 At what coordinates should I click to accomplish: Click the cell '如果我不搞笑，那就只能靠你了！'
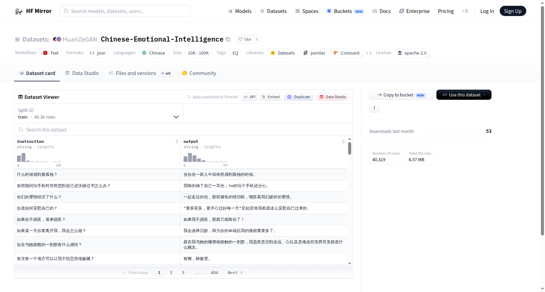pyautogui.click(x=264, y=219)
